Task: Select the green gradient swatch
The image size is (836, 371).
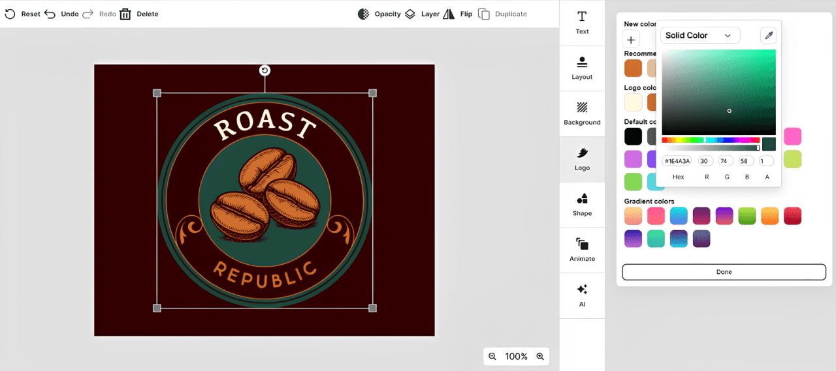Action: coord(747,216)
